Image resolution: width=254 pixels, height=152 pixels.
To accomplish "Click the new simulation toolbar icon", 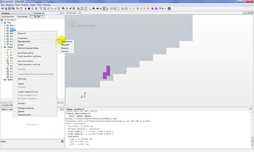I will [x=2, y=9].
